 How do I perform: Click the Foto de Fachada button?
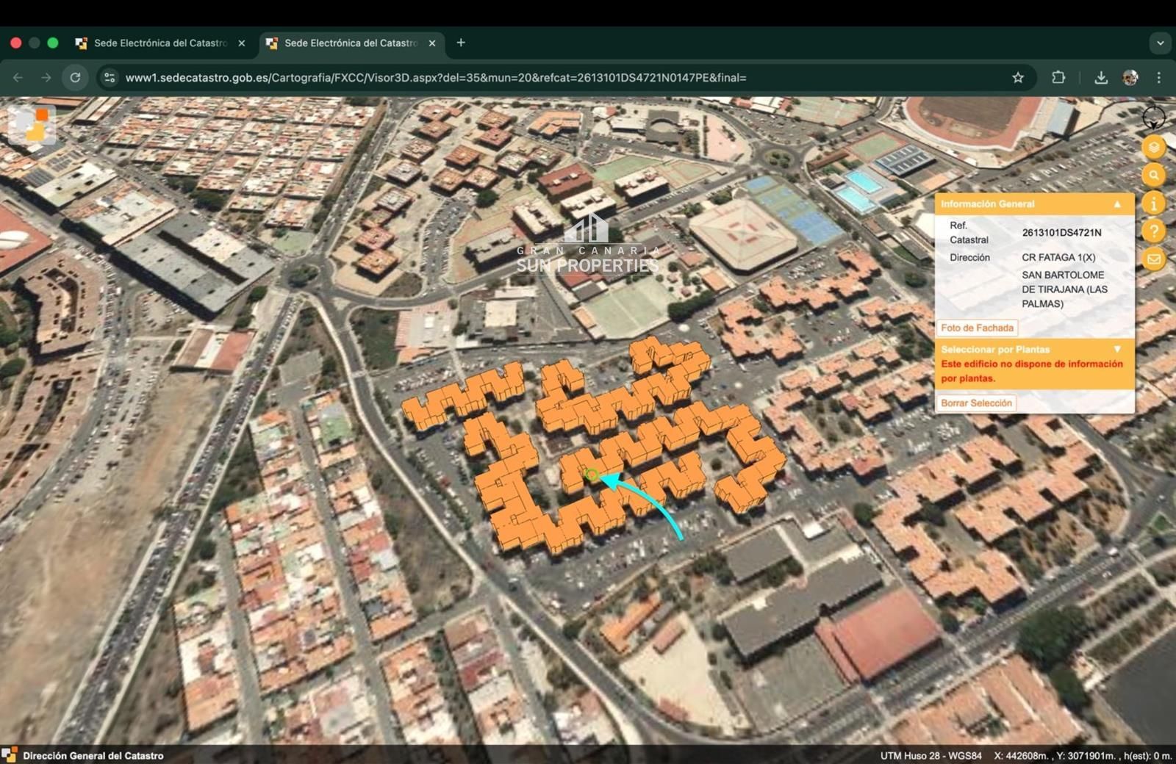(977, 328)
